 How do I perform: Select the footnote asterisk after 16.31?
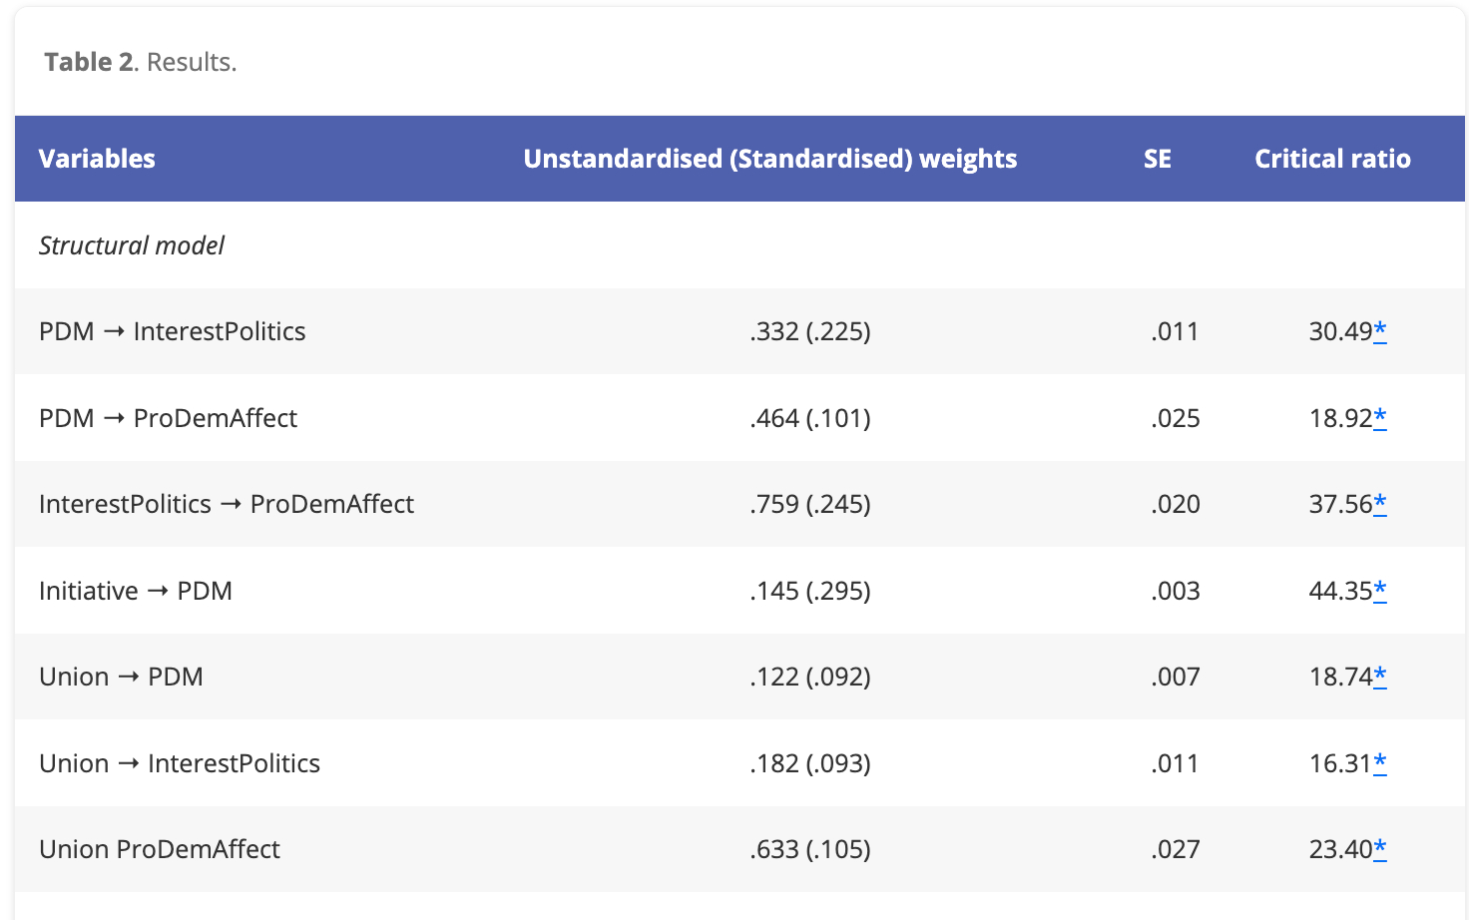1379,763
